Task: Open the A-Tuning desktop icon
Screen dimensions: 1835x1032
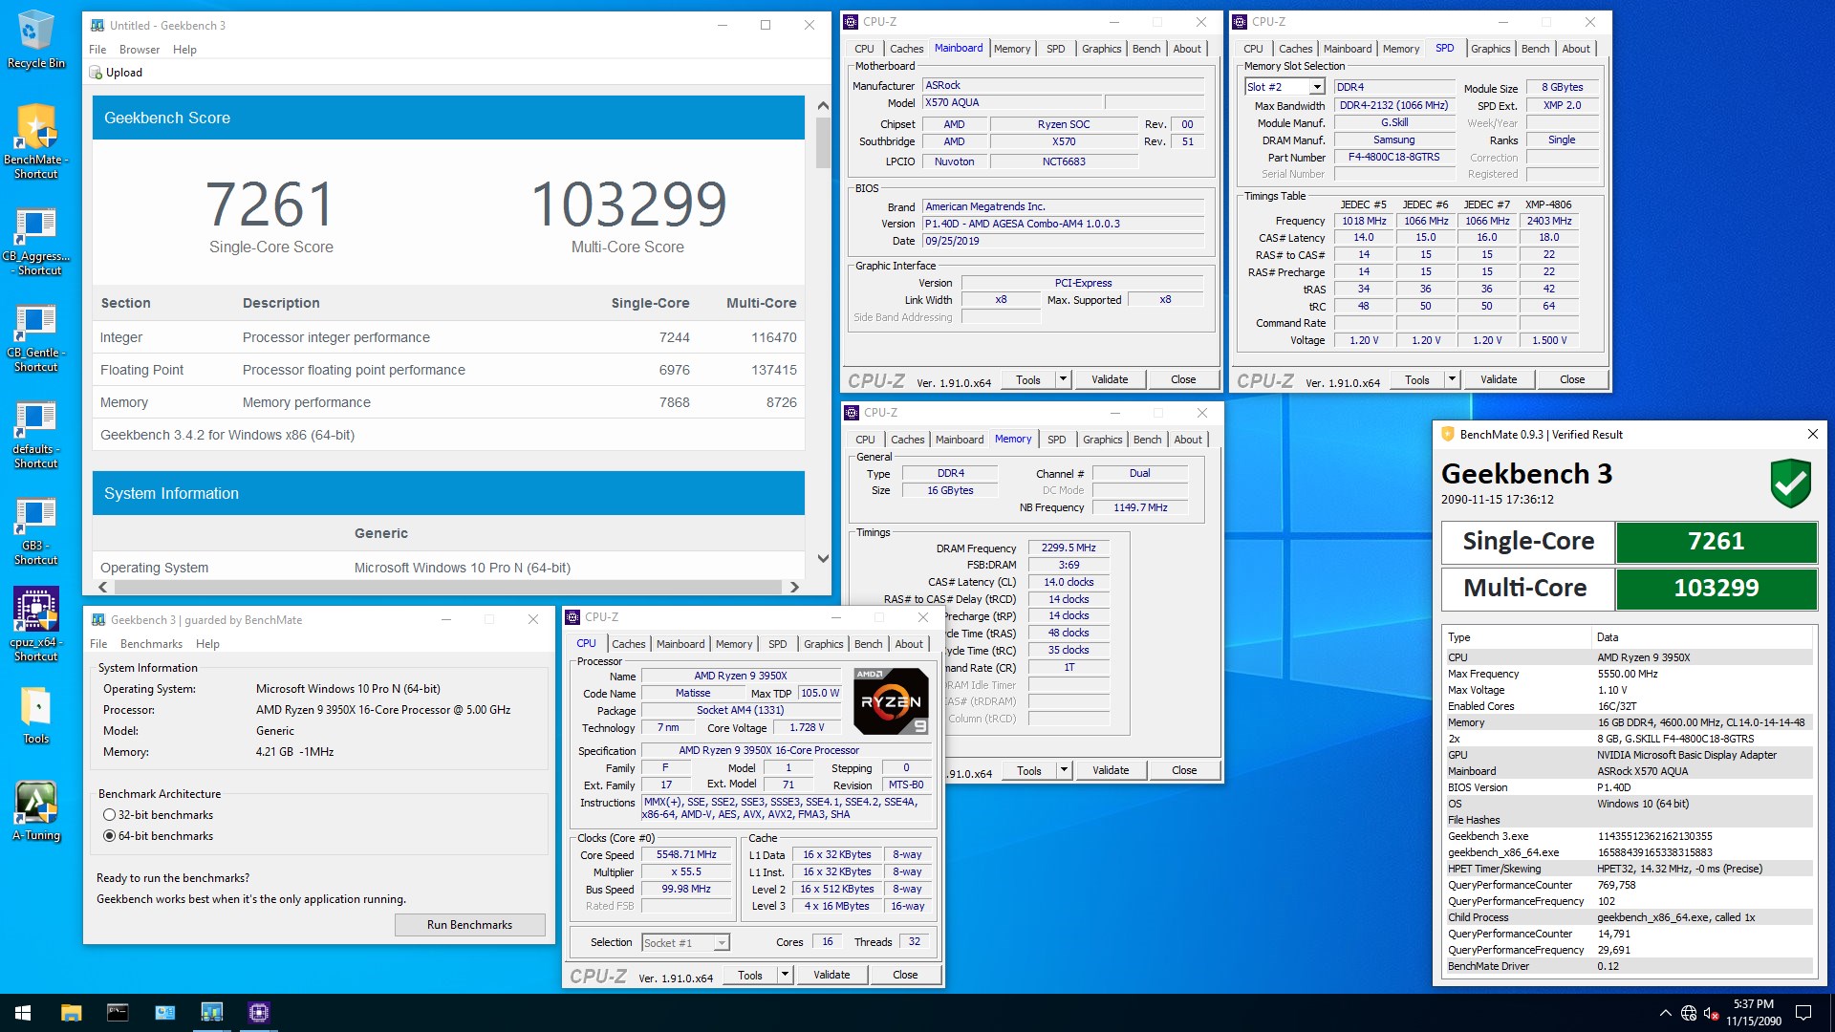Action: point(35,810)
